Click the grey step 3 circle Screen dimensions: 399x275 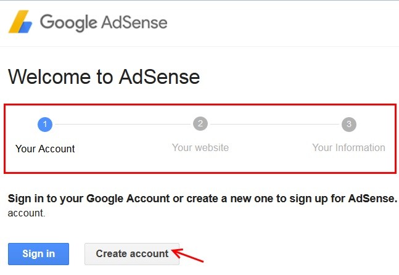(x=349, y=125)
